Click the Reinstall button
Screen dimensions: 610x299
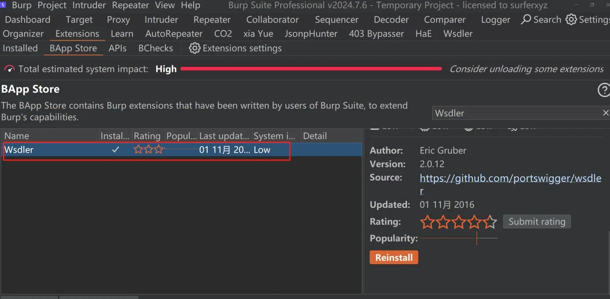pyautogui.click(x=394, y=258)
